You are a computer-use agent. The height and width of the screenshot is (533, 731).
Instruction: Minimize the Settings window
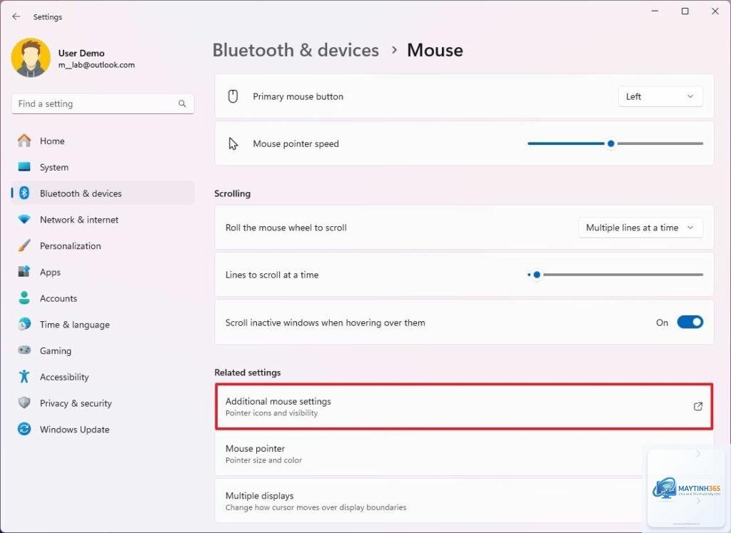(655, 11)
